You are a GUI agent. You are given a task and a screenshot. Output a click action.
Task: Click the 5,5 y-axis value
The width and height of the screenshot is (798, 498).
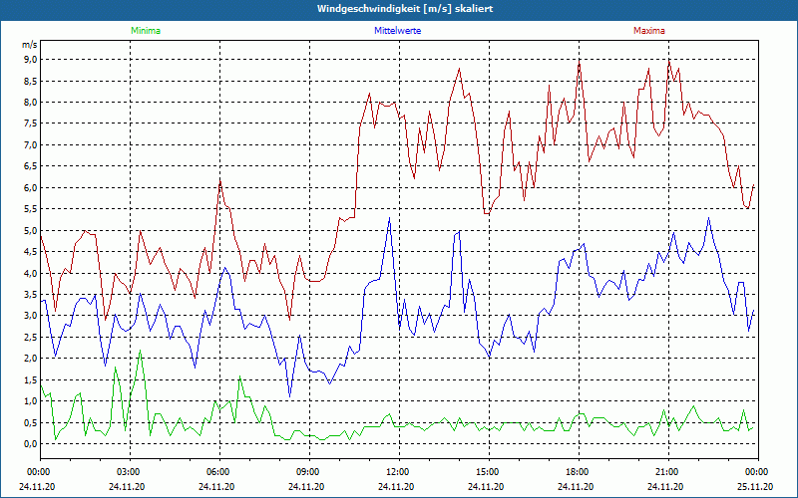pyautogui.click(x=30, y=209)
